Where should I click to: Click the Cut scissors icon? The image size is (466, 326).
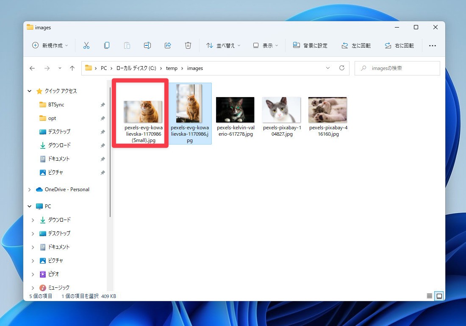click(86, 45)
